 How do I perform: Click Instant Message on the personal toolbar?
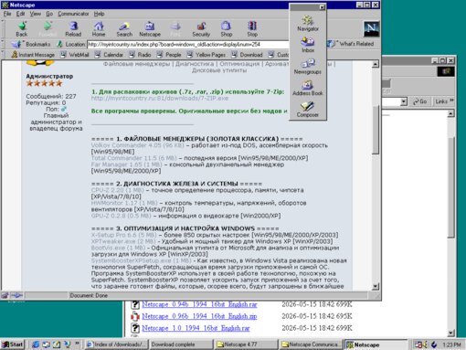point(33,55)
